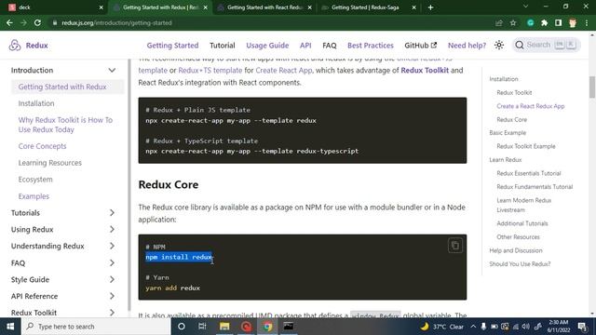Open the GitHub external link
The height and width of the screenshot is (335, 596).
click(420, 46)
